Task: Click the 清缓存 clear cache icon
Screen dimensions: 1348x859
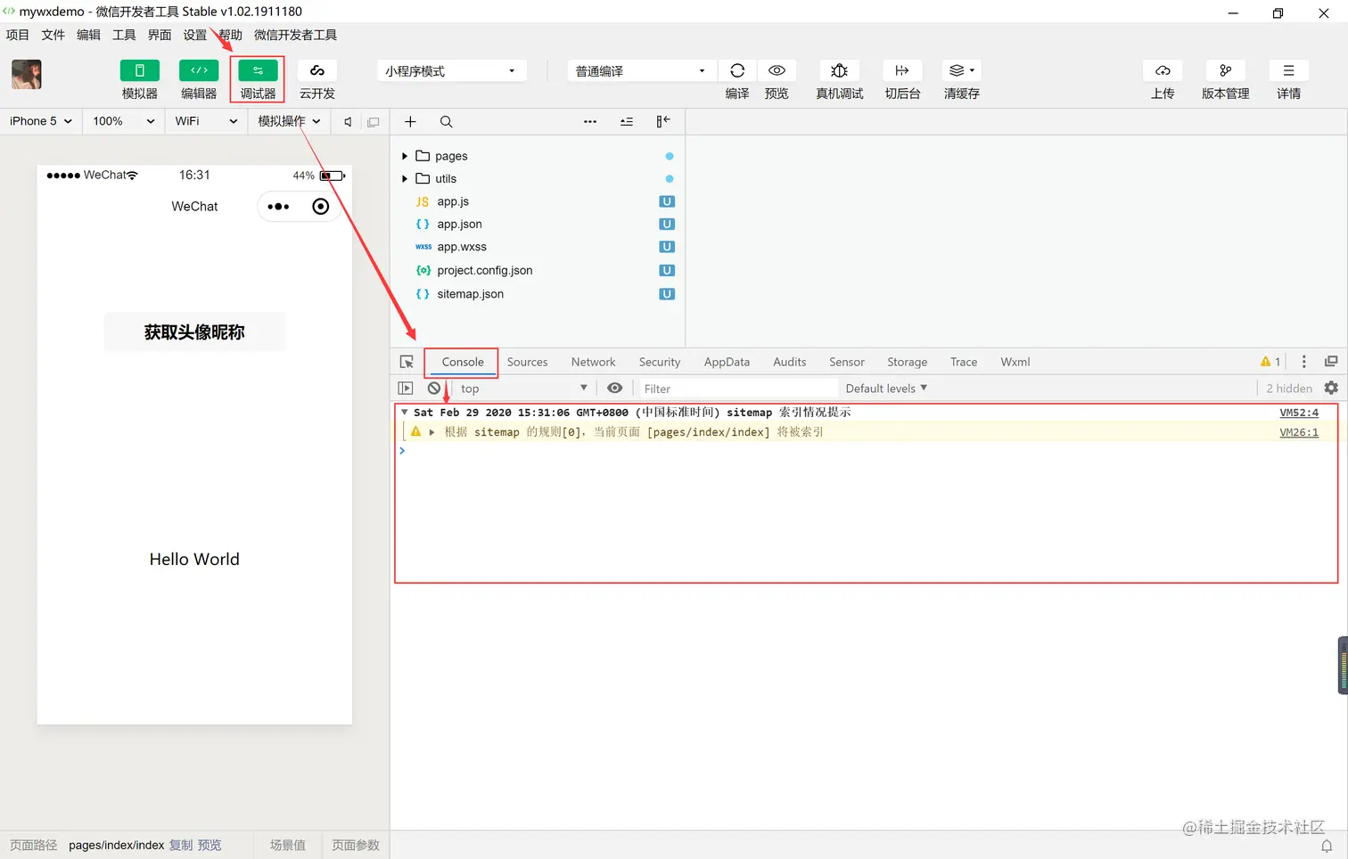Action: [962, 70]
